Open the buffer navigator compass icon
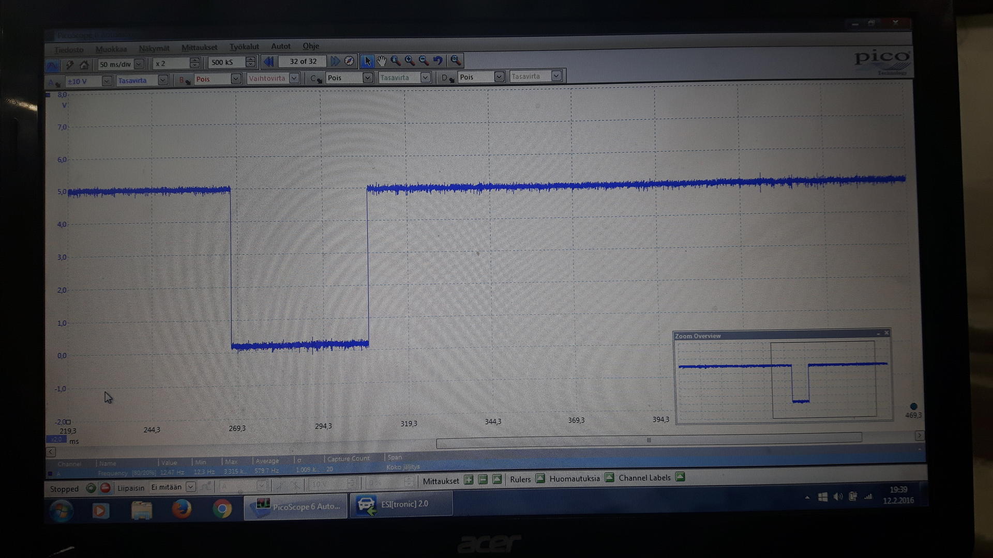This screenshot has height=558, width=993. [x=350, y=61]
